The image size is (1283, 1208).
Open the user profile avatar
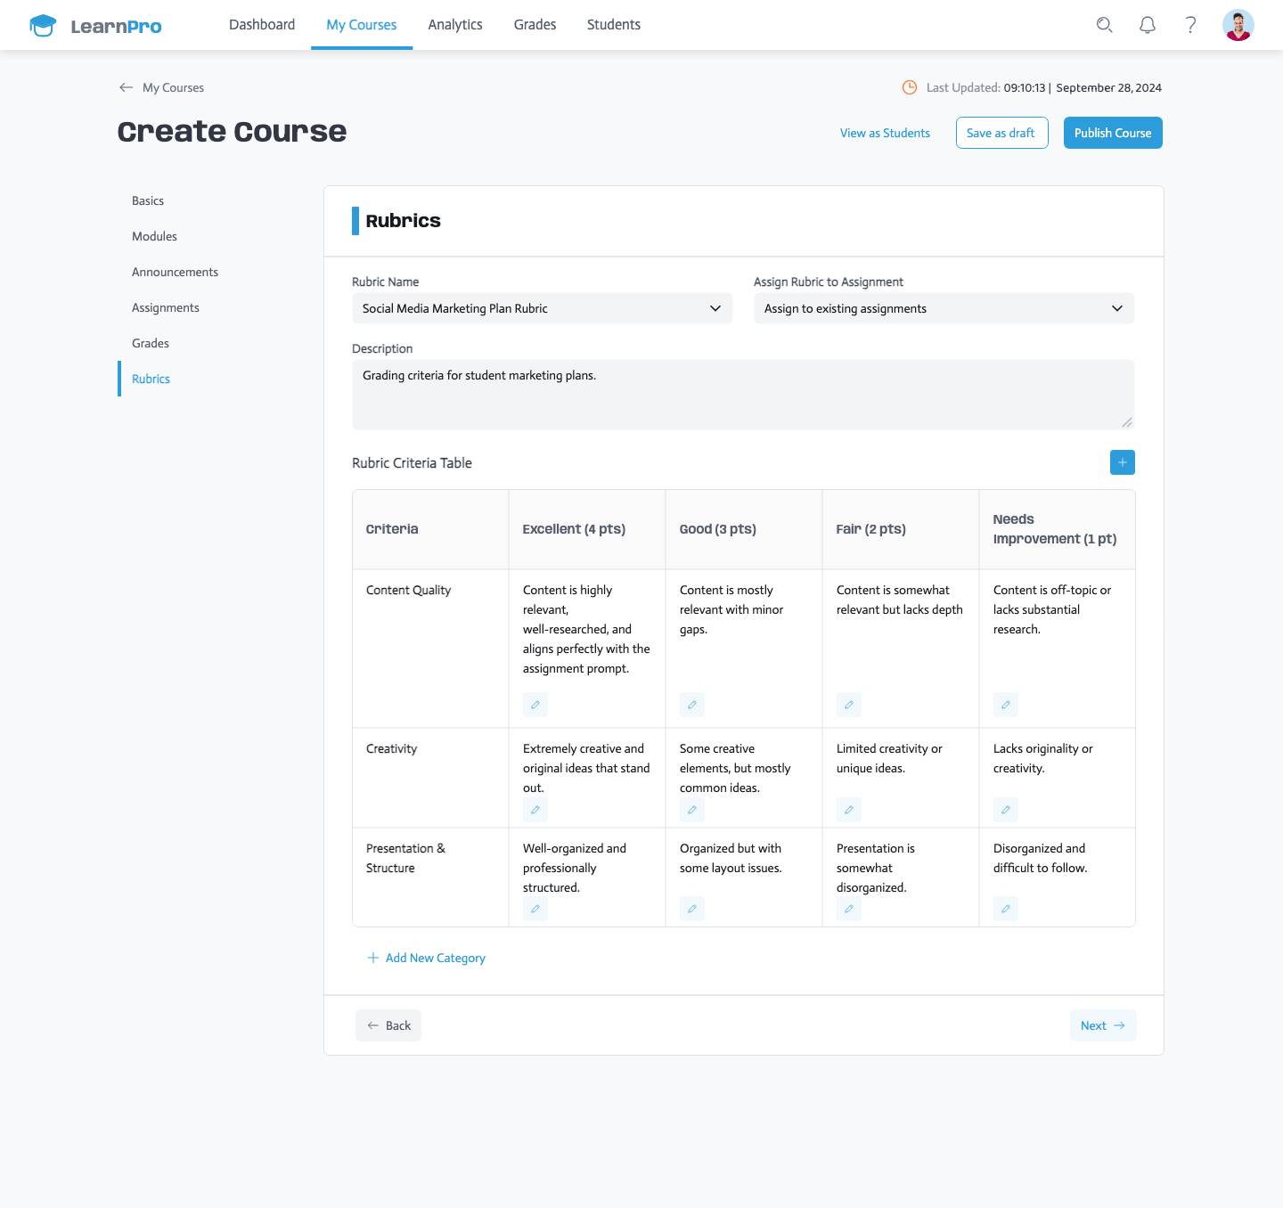tap(1238, 25)
